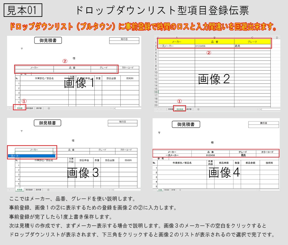
Task: Select 項目登録 sheet tab in 画像2
Action: [180, 109]
